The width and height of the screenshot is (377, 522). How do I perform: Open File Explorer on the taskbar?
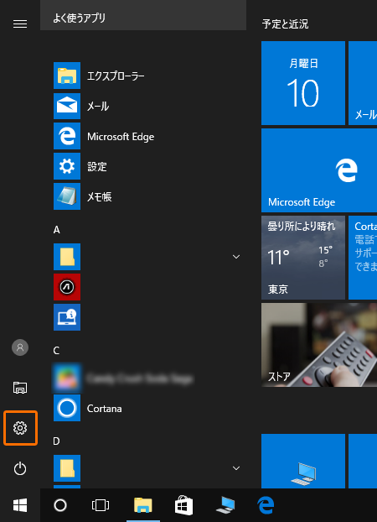143,505
